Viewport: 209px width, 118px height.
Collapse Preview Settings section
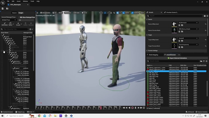coord(147,51)
